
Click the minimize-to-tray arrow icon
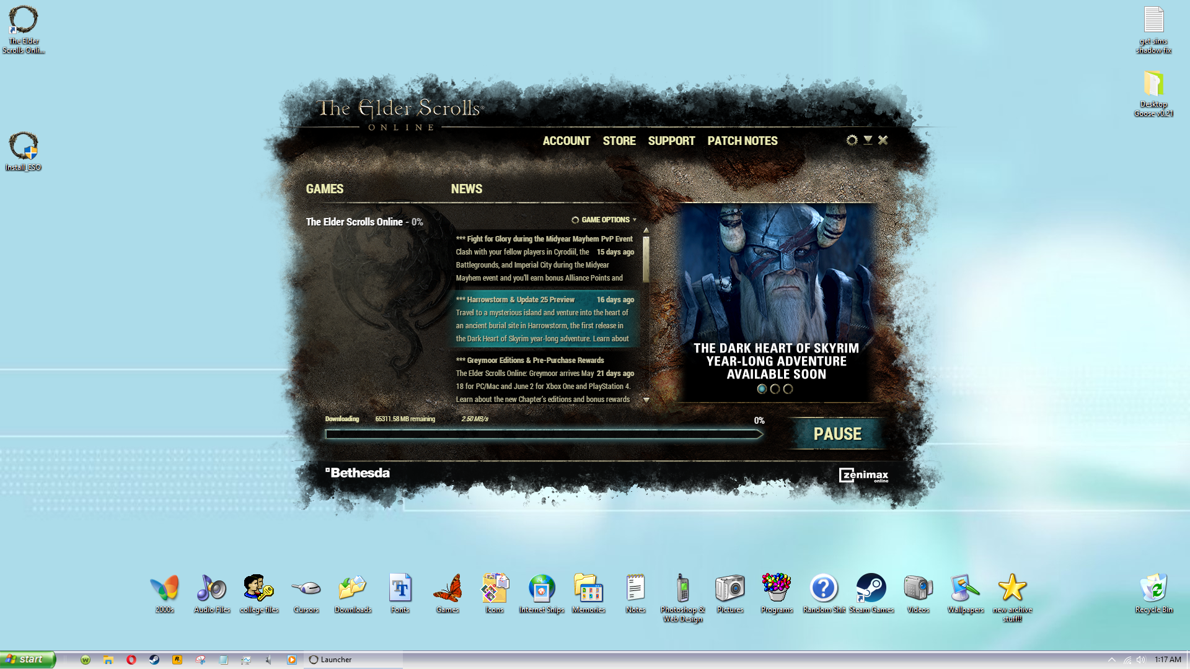click(x=868, y=141)
